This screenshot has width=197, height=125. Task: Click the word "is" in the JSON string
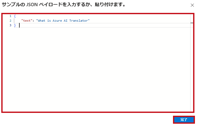coord(49,21)
